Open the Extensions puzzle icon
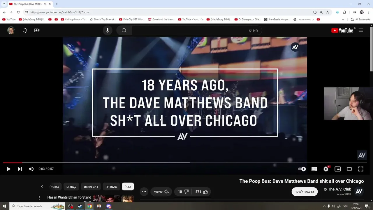 point(344,12)
